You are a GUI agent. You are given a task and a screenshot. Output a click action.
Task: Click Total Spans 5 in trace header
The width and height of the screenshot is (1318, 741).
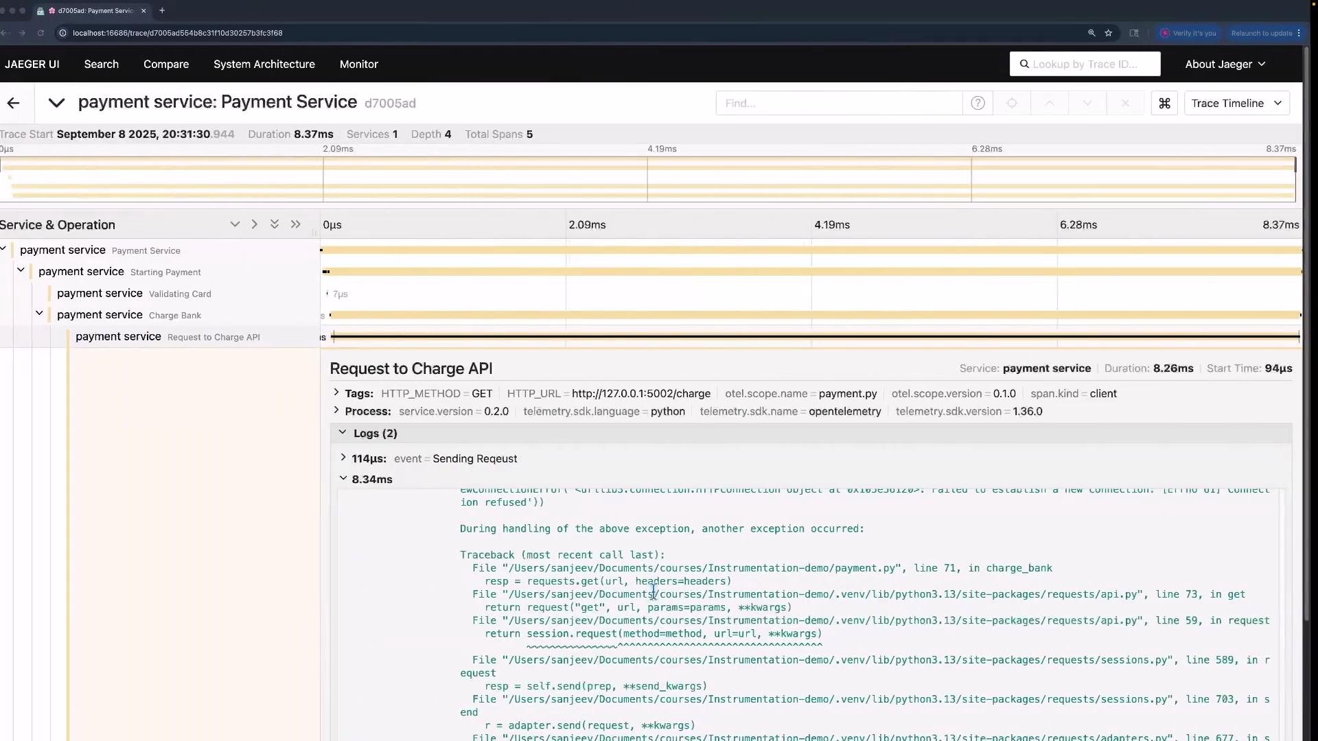pos(499,134)
